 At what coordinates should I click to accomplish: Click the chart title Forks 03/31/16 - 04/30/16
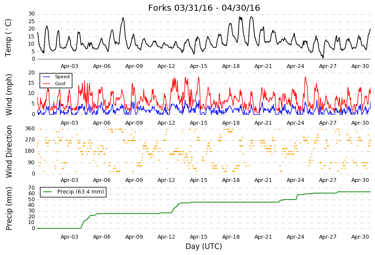tap(204, 8)
